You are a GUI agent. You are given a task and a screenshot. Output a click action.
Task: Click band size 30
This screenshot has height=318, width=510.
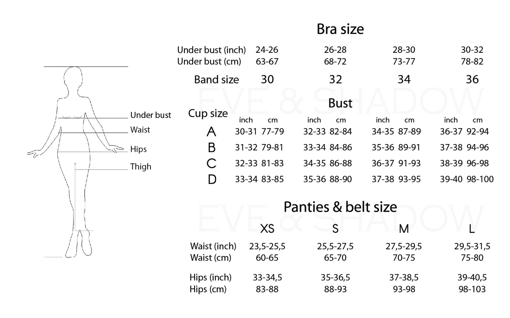(x=267, y=80)
